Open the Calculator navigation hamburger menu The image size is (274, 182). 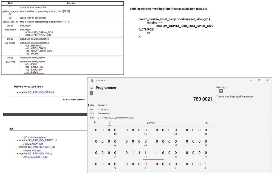(x=92, y=88)
